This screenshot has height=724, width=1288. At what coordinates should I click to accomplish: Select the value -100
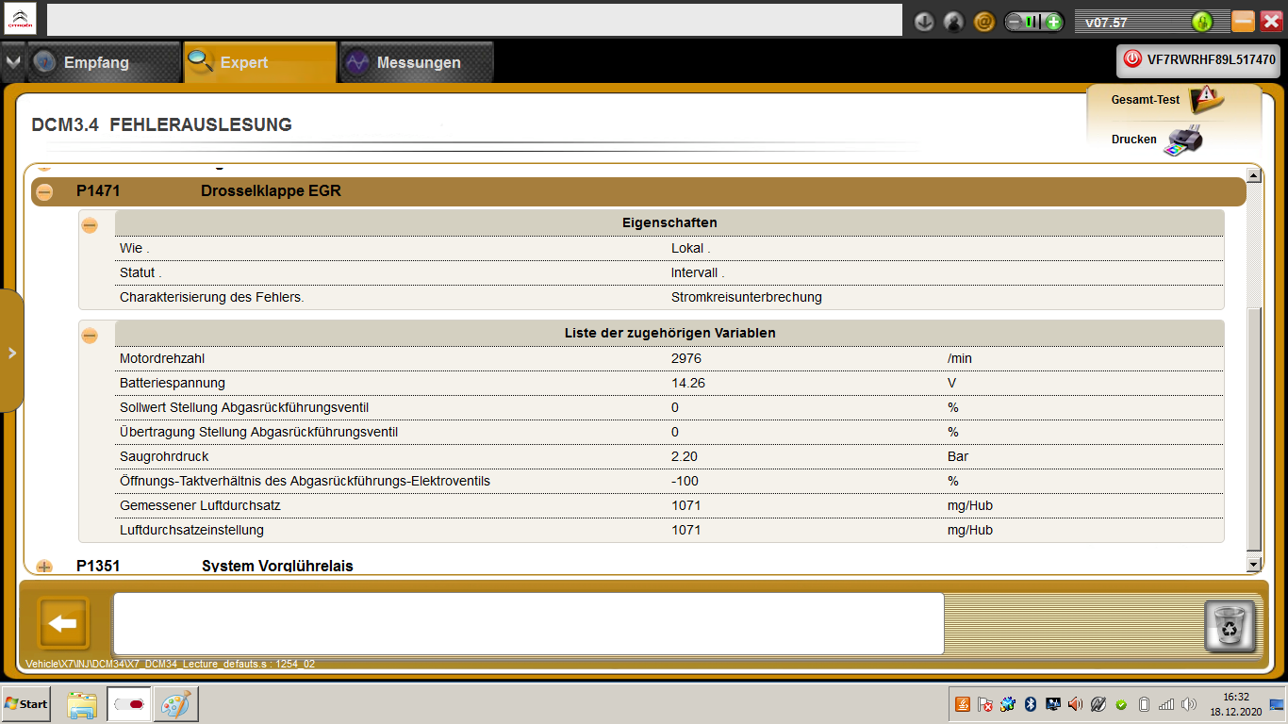685,481
